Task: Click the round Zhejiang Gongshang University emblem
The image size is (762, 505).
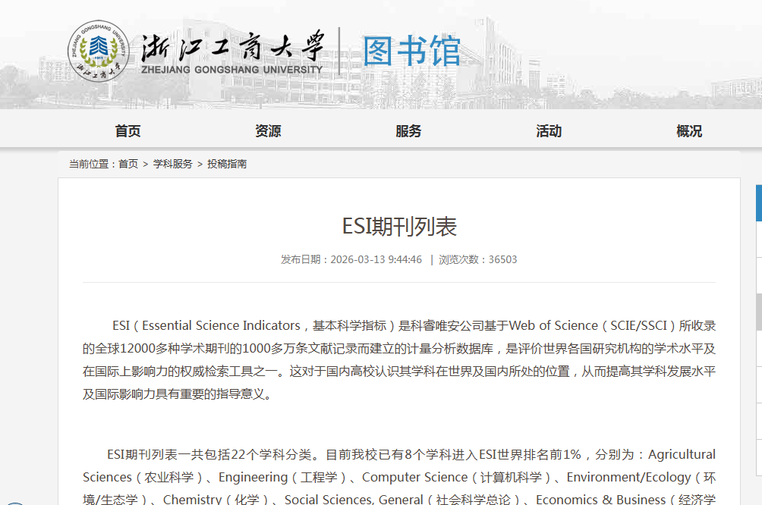Action: pyautogui.click(x=99, y=51)
